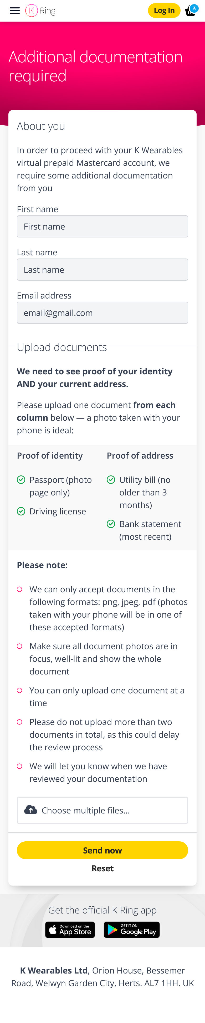Click the basket item count badge
The height and width of the screenshot is (1023, 205).
tap(194, 8)
